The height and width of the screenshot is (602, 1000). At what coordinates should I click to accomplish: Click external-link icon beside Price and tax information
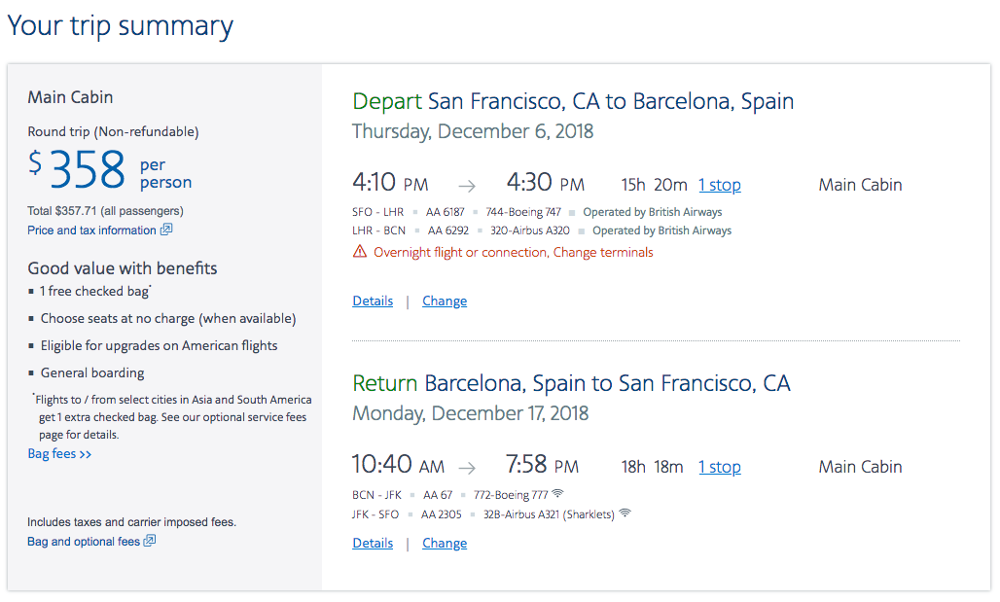pyautogui.click(x=166, y=230)
